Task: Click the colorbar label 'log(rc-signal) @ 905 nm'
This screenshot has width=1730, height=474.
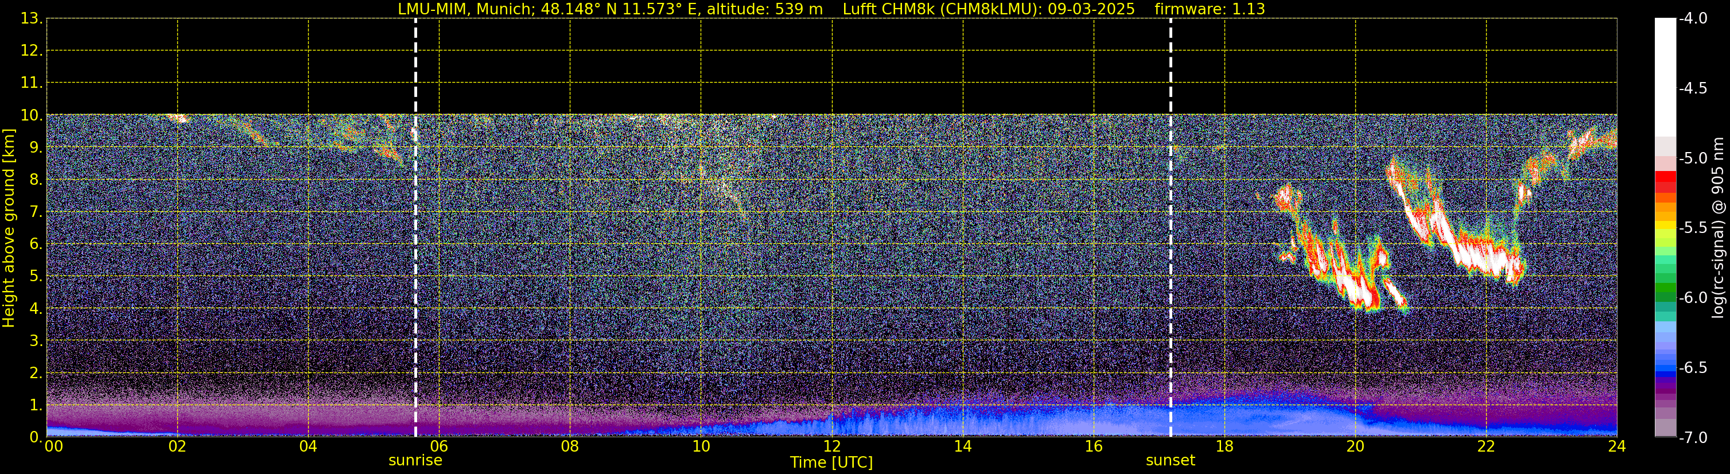Action: pyautogui.click(x=1718, y=228)
